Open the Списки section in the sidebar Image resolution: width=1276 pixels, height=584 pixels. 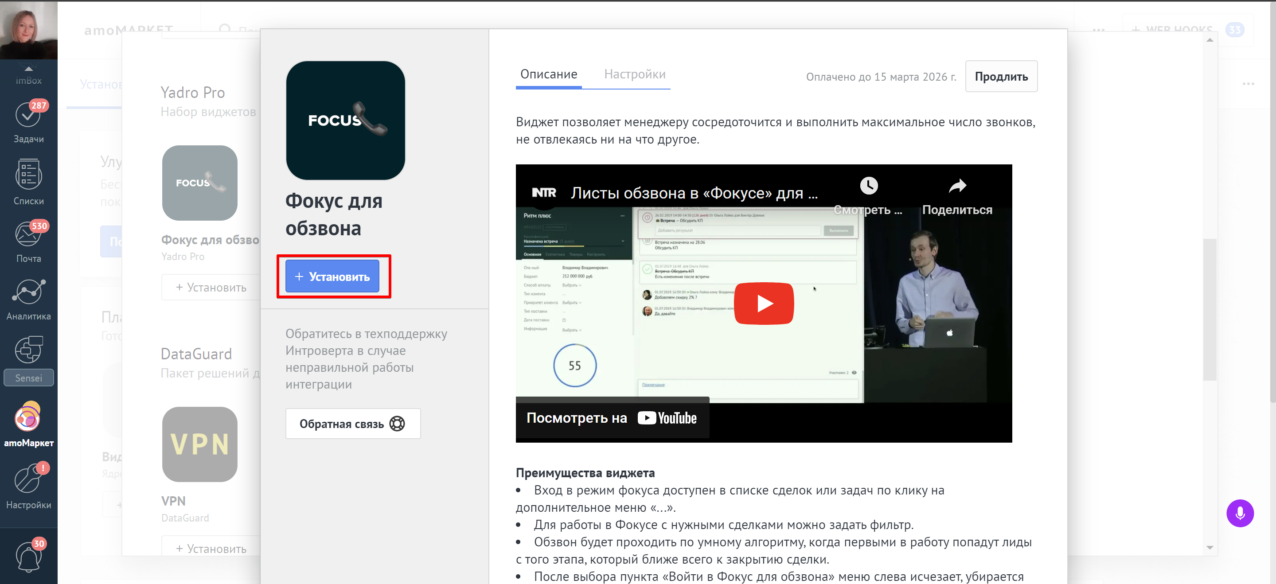[28, 182]
